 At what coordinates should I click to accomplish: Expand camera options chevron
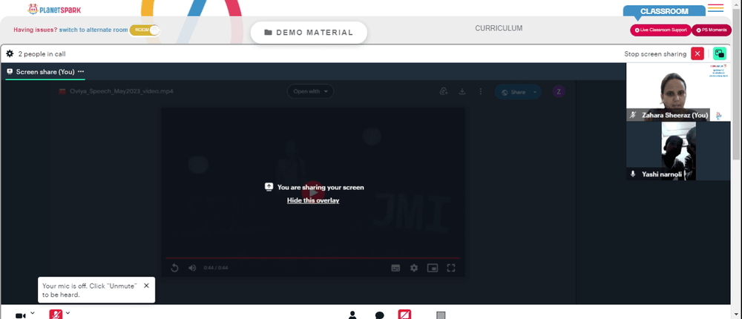tap(33, 313)
